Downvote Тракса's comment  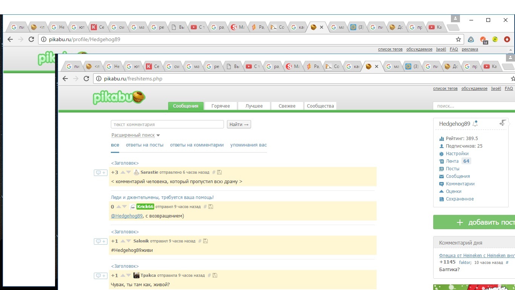(129, 276)
